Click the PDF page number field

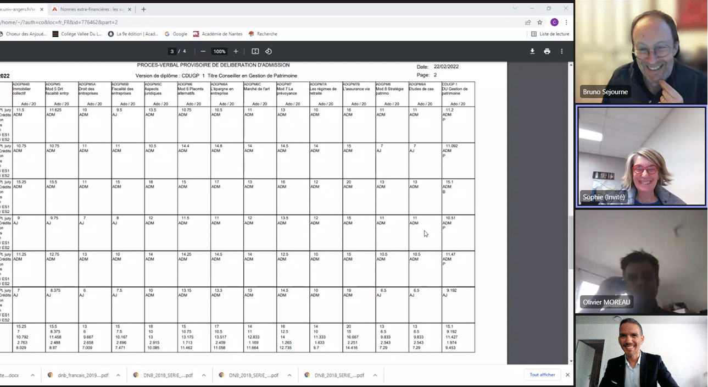[x=172, y=51]
